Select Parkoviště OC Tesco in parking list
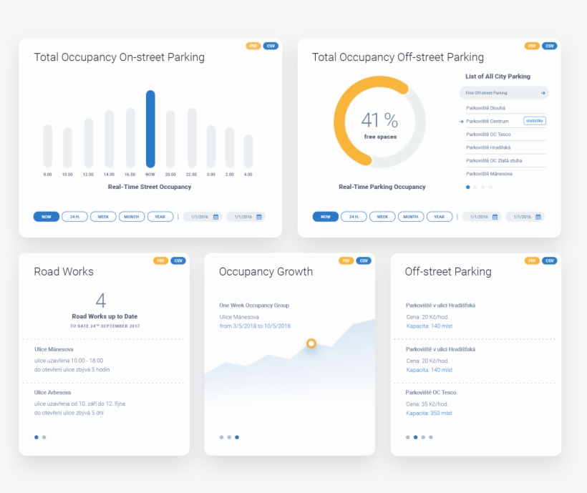 [x=489, y=135]
